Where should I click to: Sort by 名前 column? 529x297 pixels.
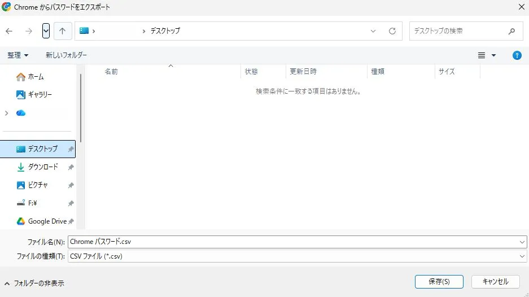(111, 72)
